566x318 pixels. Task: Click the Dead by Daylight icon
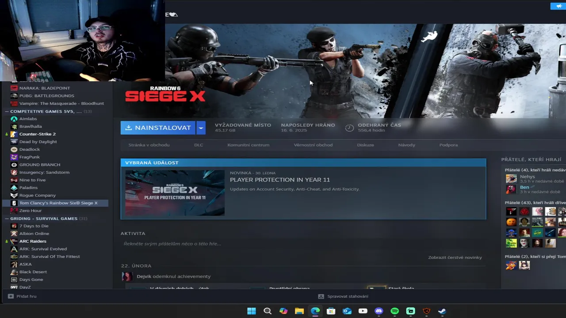[14, 142]
